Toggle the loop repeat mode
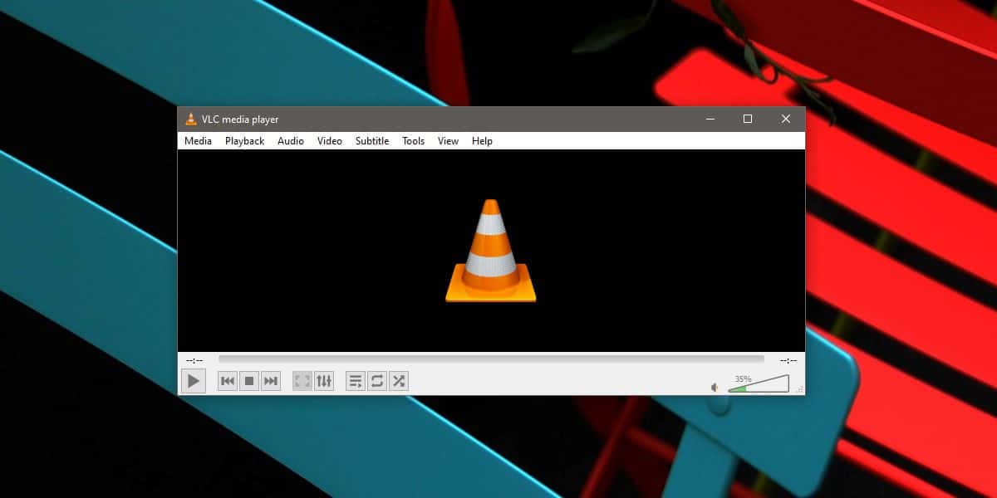 click(x=377, y=381)
